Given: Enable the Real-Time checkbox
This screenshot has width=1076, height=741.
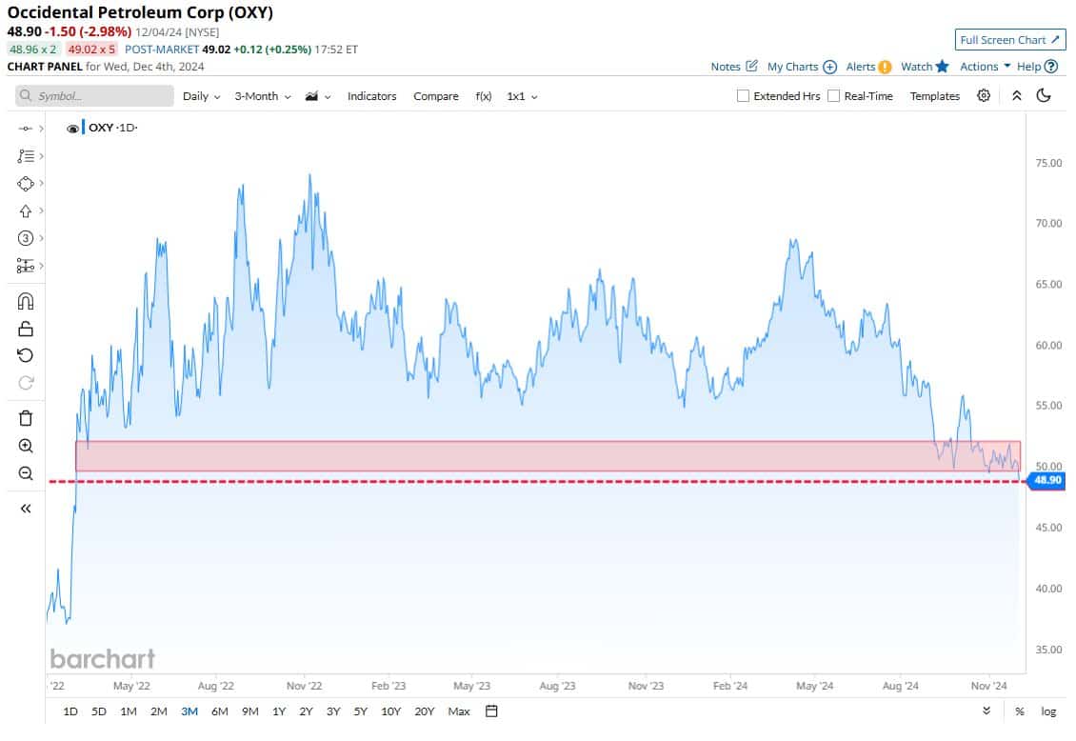Looking at the screenshot, I should [833, 95].
